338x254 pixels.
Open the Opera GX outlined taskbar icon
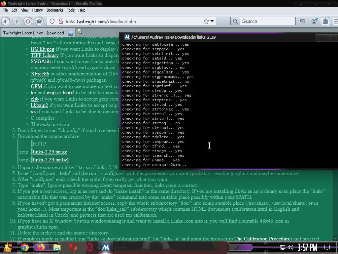pos(89,247)
